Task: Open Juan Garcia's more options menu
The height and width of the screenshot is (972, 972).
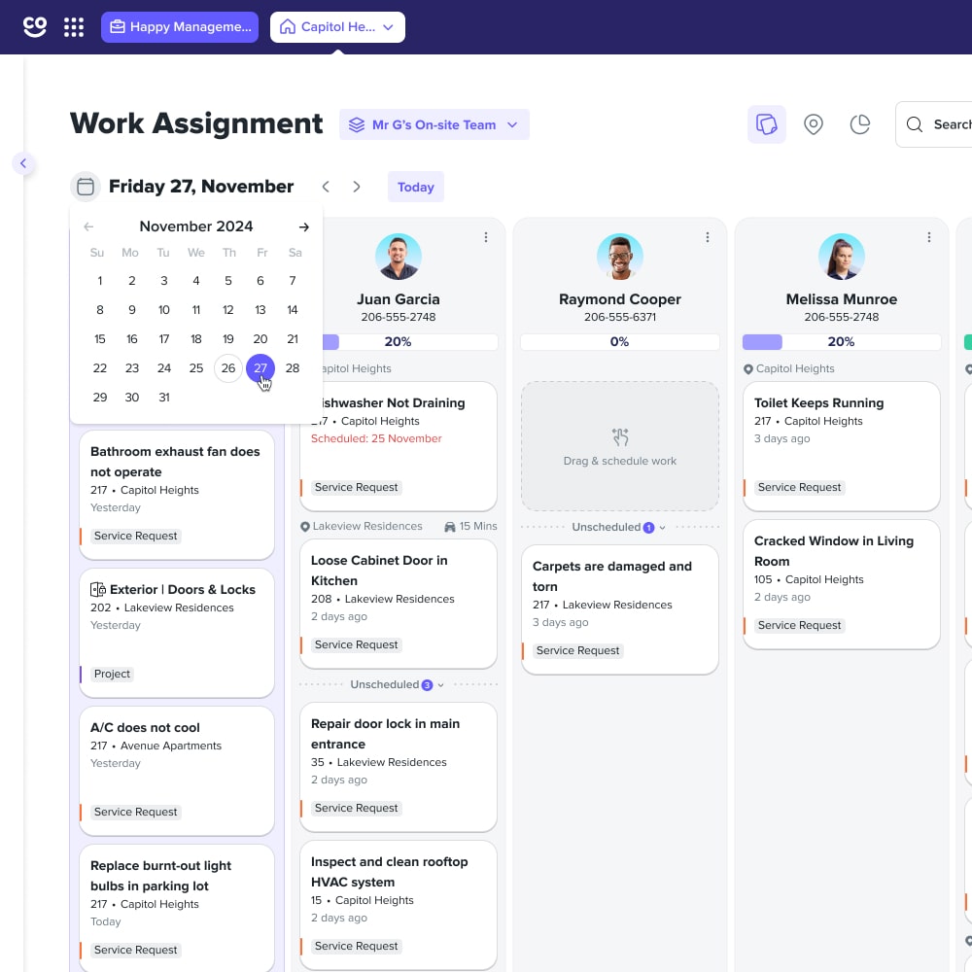Action: tap(486, 237)
